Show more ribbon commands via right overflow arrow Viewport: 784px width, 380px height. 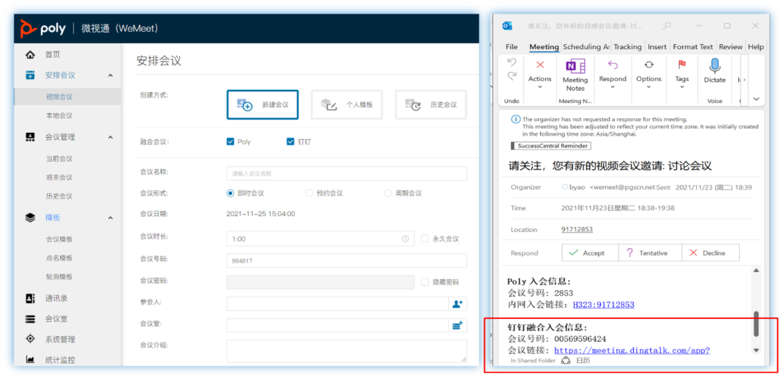745,79
